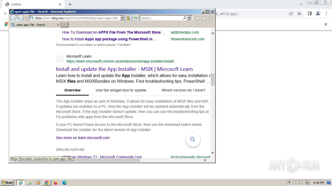
Task: Click 'See more on learn.microsoft.com' link
Action: (x=83, y=138)
